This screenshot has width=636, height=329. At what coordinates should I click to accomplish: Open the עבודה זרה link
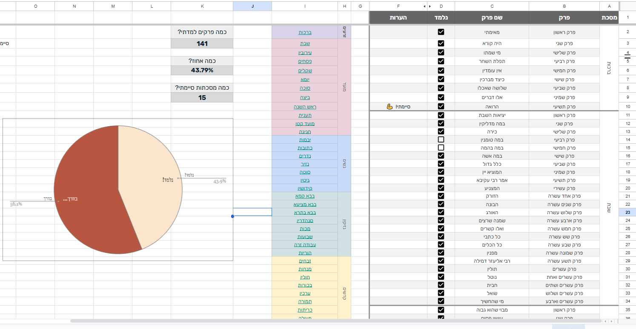(304, 244)
